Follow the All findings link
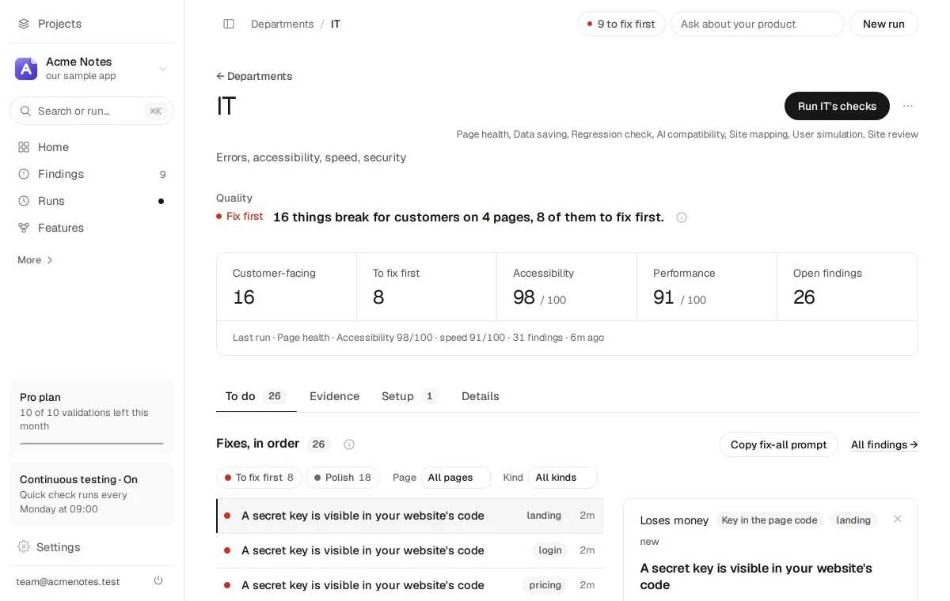The width and height of the screenshot is (950, 601). pyautogui.click(x=884, y=444)
